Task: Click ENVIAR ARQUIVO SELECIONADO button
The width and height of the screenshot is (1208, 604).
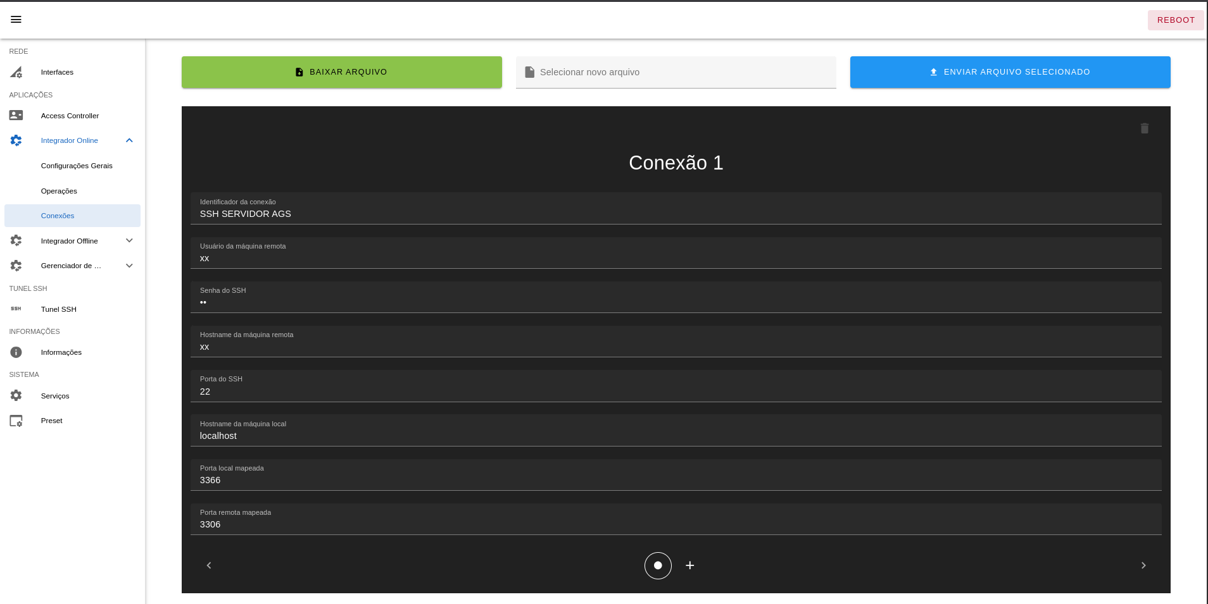Action: [x=1010, y=72]
